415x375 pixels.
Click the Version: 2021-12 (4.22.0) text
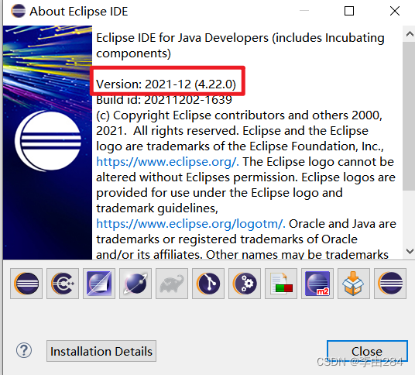coord(166,84)
